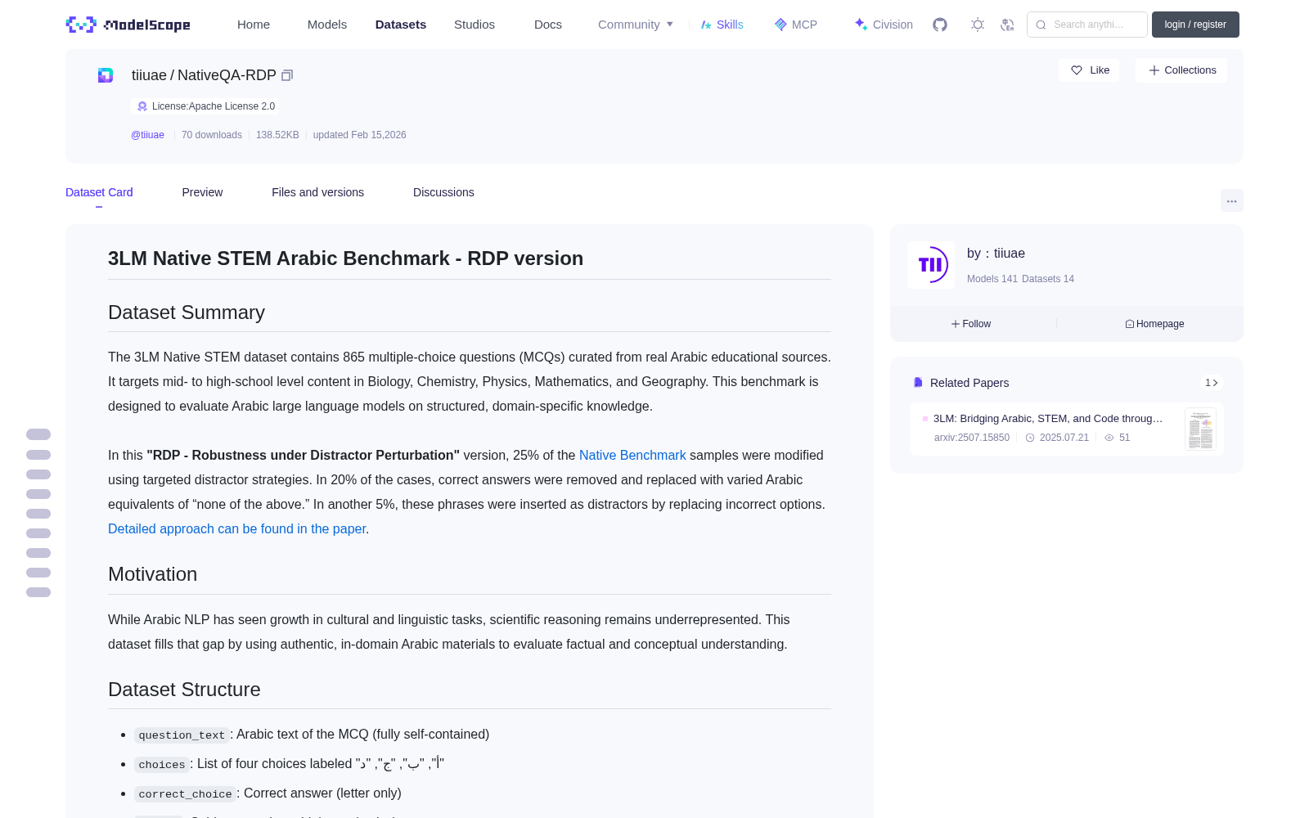Open the three-dots more options menu
1309x818 pixels.
1231,200
